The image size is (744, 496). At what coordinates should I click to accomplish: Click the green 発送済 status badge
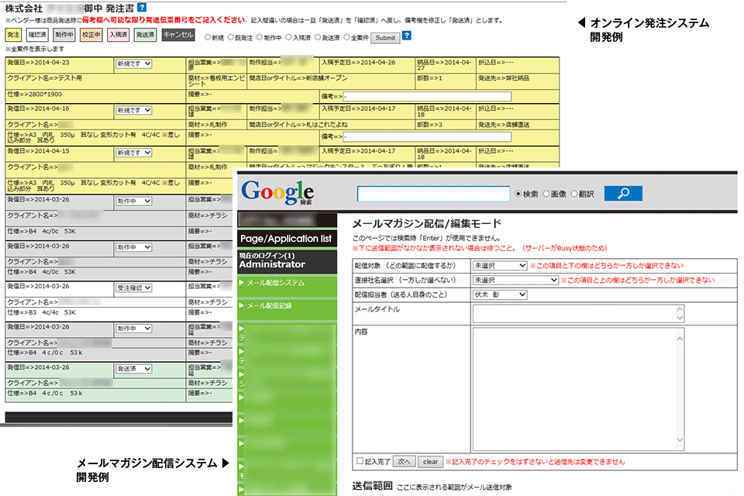(x=145, y=35)
